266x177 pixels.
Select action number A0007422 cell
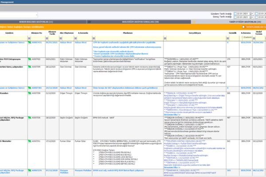(36, 59)
